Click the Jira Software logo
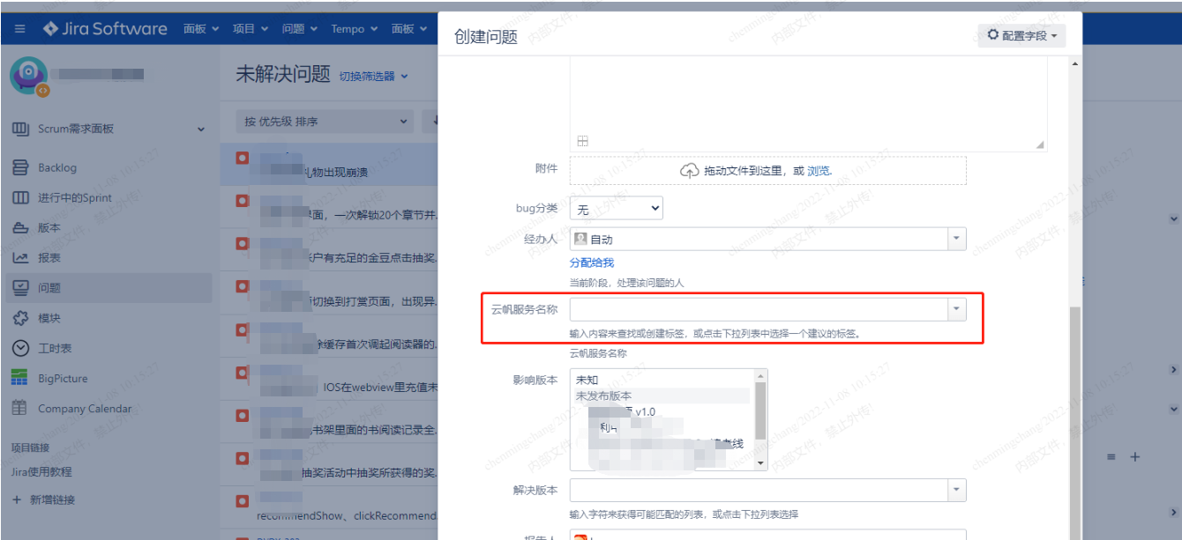 (x=105, y=29)
